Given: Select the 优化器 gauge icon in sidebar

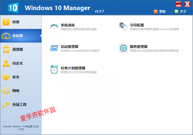Looking at the screenshot, I should pos(6,36).
